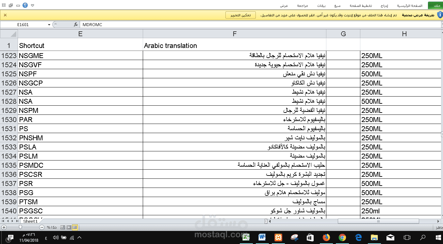Screen dimensions: 443x244
Task: Click the zoom slider handle
Action: 20,227
